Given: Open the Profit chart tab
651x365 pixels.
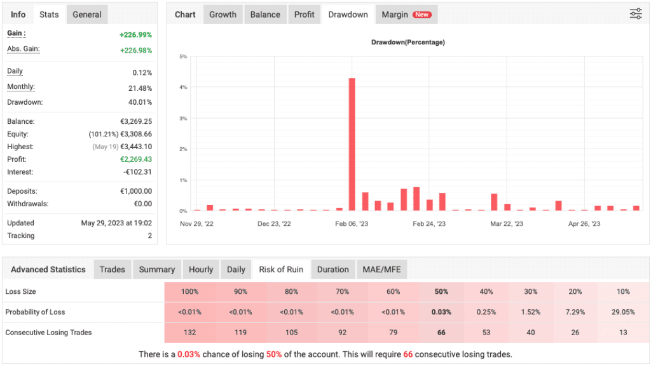Looking at the screenshot, I should click(x=304, y=15).
